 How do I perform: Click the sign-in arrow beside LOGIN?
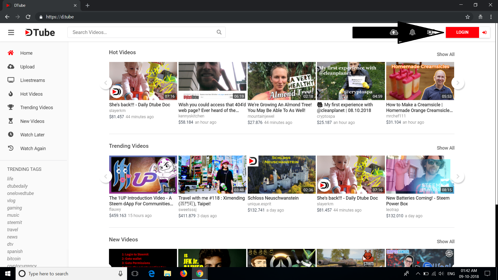485,32
